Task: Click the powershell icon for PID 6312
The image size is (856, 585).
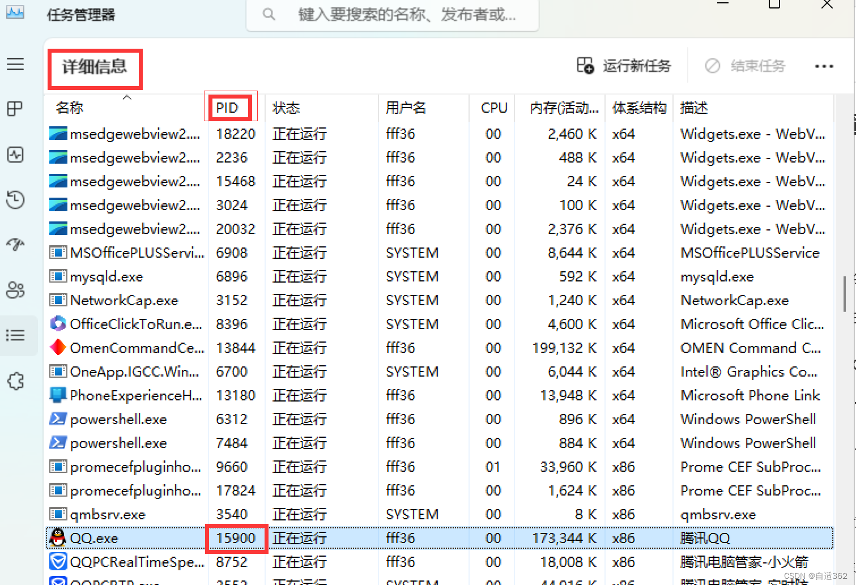Action: click(58, 419)
